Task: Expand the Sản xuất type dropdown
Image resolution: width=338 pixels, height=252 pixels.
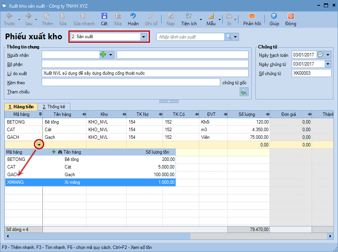Action: click(144, 37)
